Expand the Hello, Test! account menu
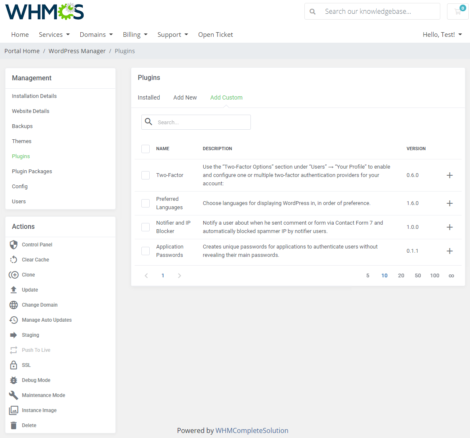 tap(442, 34)
